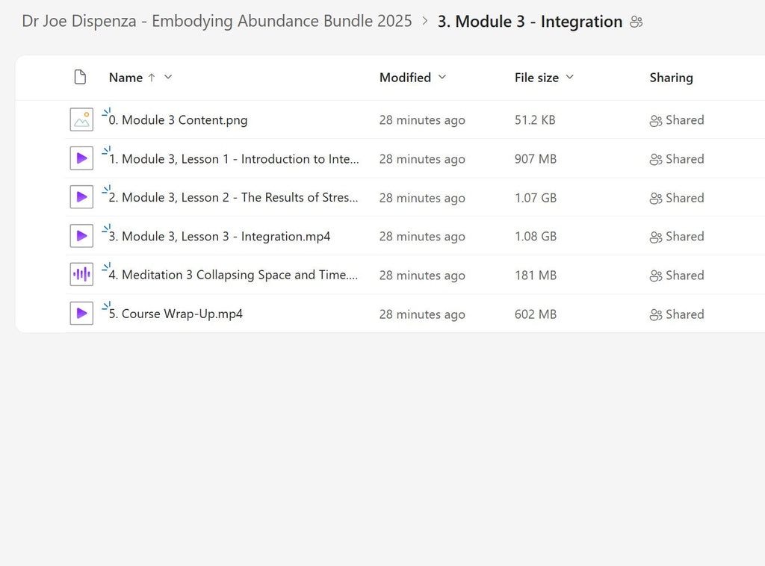Click the 51.2 KB file size value
The height and width of the screenshot is (566, 765).
(535, 120)
